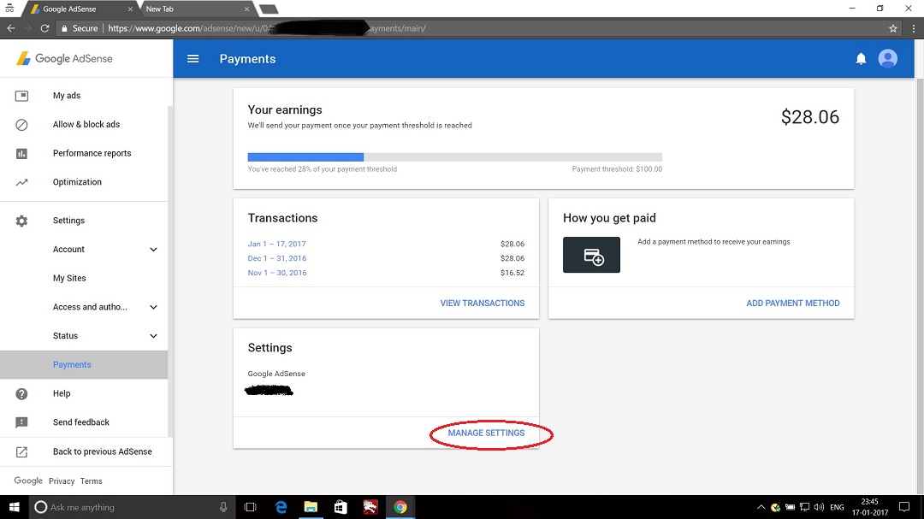924x519 pixels.
Task: Click the volume icon in system tray
Action: pos(819,507)
